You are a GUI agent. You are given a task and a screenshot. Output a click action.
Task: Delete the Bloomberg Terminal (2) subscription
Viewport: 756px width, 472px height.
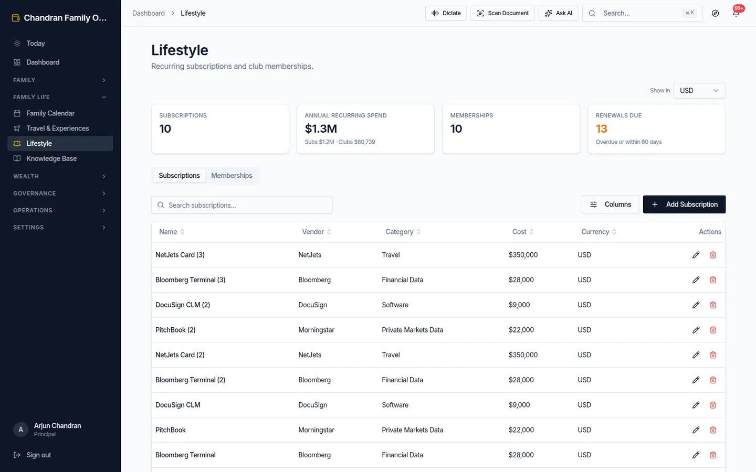click(x=713, y=380)
